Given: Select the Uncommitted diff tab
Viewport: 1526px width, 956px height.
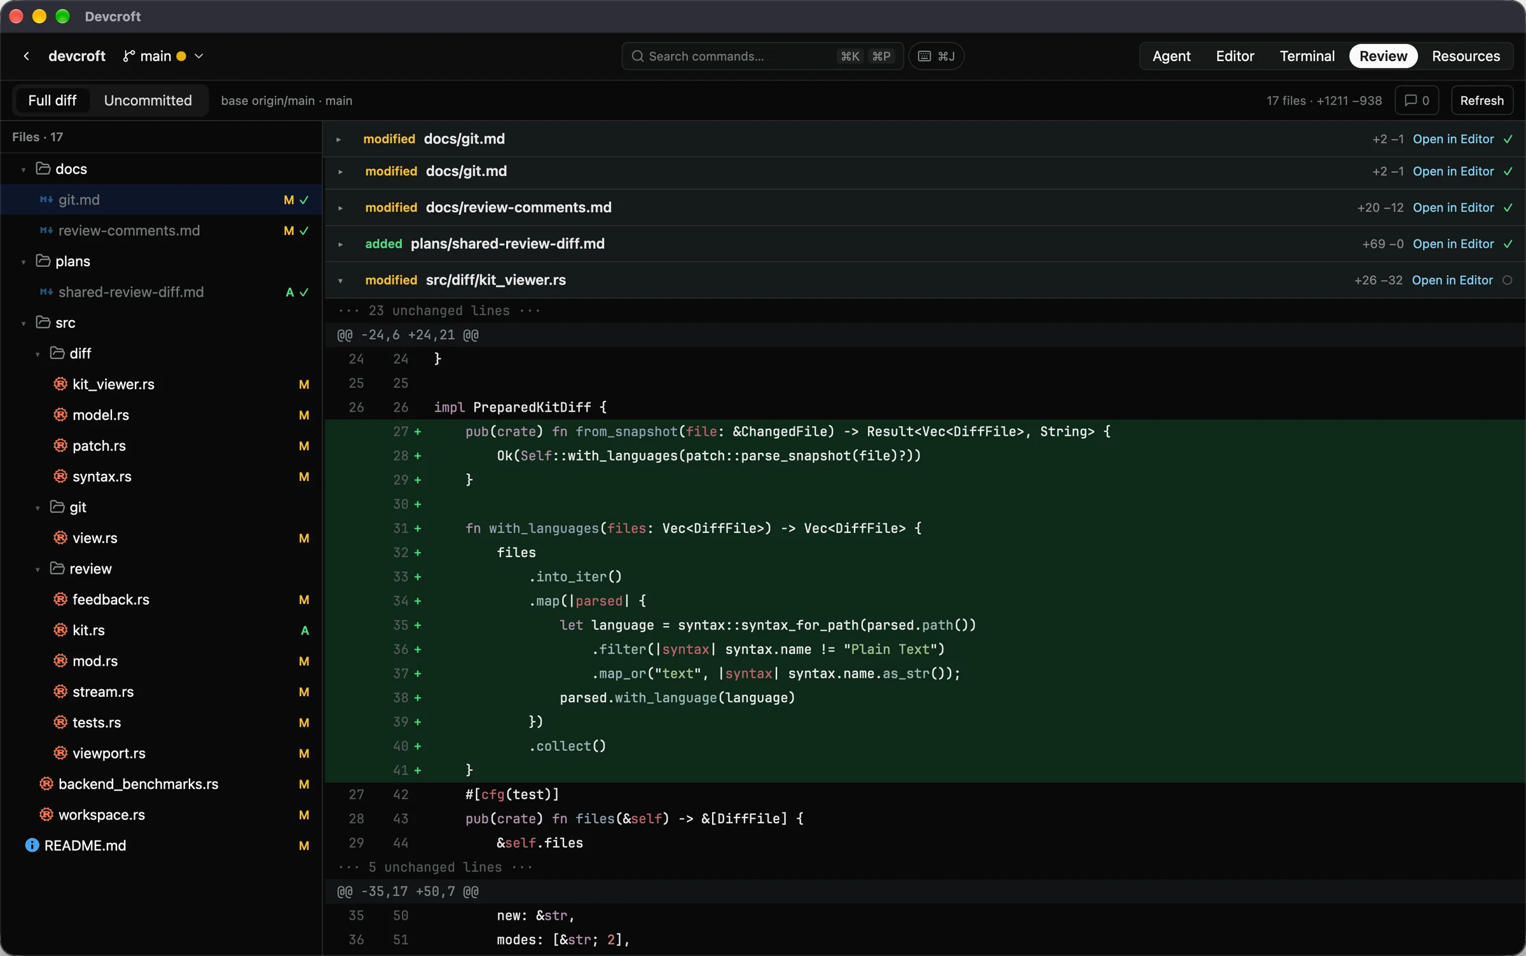Looking at the screenshot, I should [x=148, y=100].
